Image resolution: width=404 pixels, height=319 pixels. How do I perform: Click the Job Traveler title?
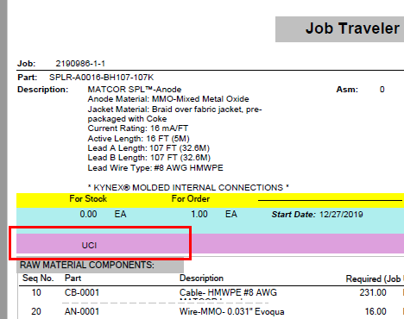click(x=352, y=28)
